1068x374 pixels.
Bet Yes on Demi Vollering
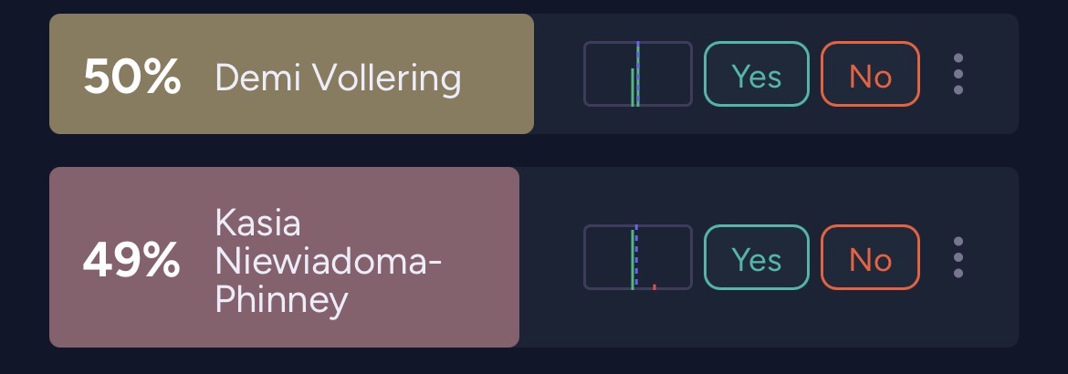(756, 74)
